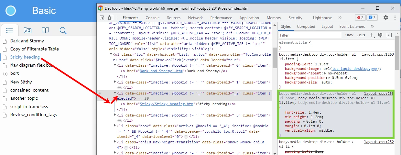Viewport: 401px width, 155px height.
Task: Open the Security panel tab
Action: [295, 18]
